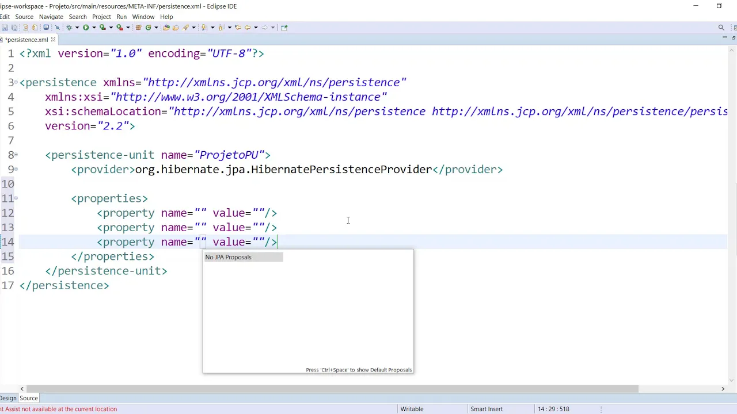Launch Coverage run icon
This screenshot has width=737, height=414.
click(102, 27)
